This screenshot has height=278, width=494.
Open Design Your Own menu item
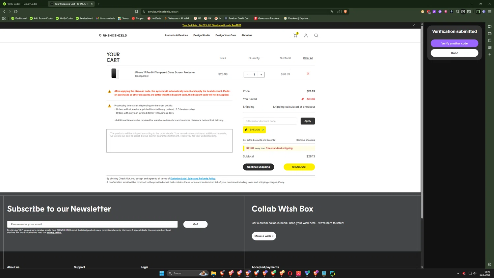tap(226, 35)
